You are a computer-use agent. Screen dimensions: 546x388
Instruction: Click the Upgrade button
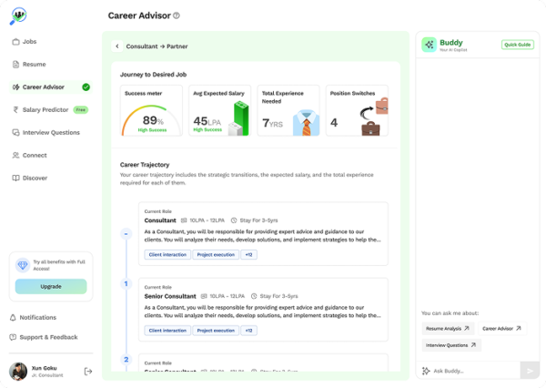point(51,286)
